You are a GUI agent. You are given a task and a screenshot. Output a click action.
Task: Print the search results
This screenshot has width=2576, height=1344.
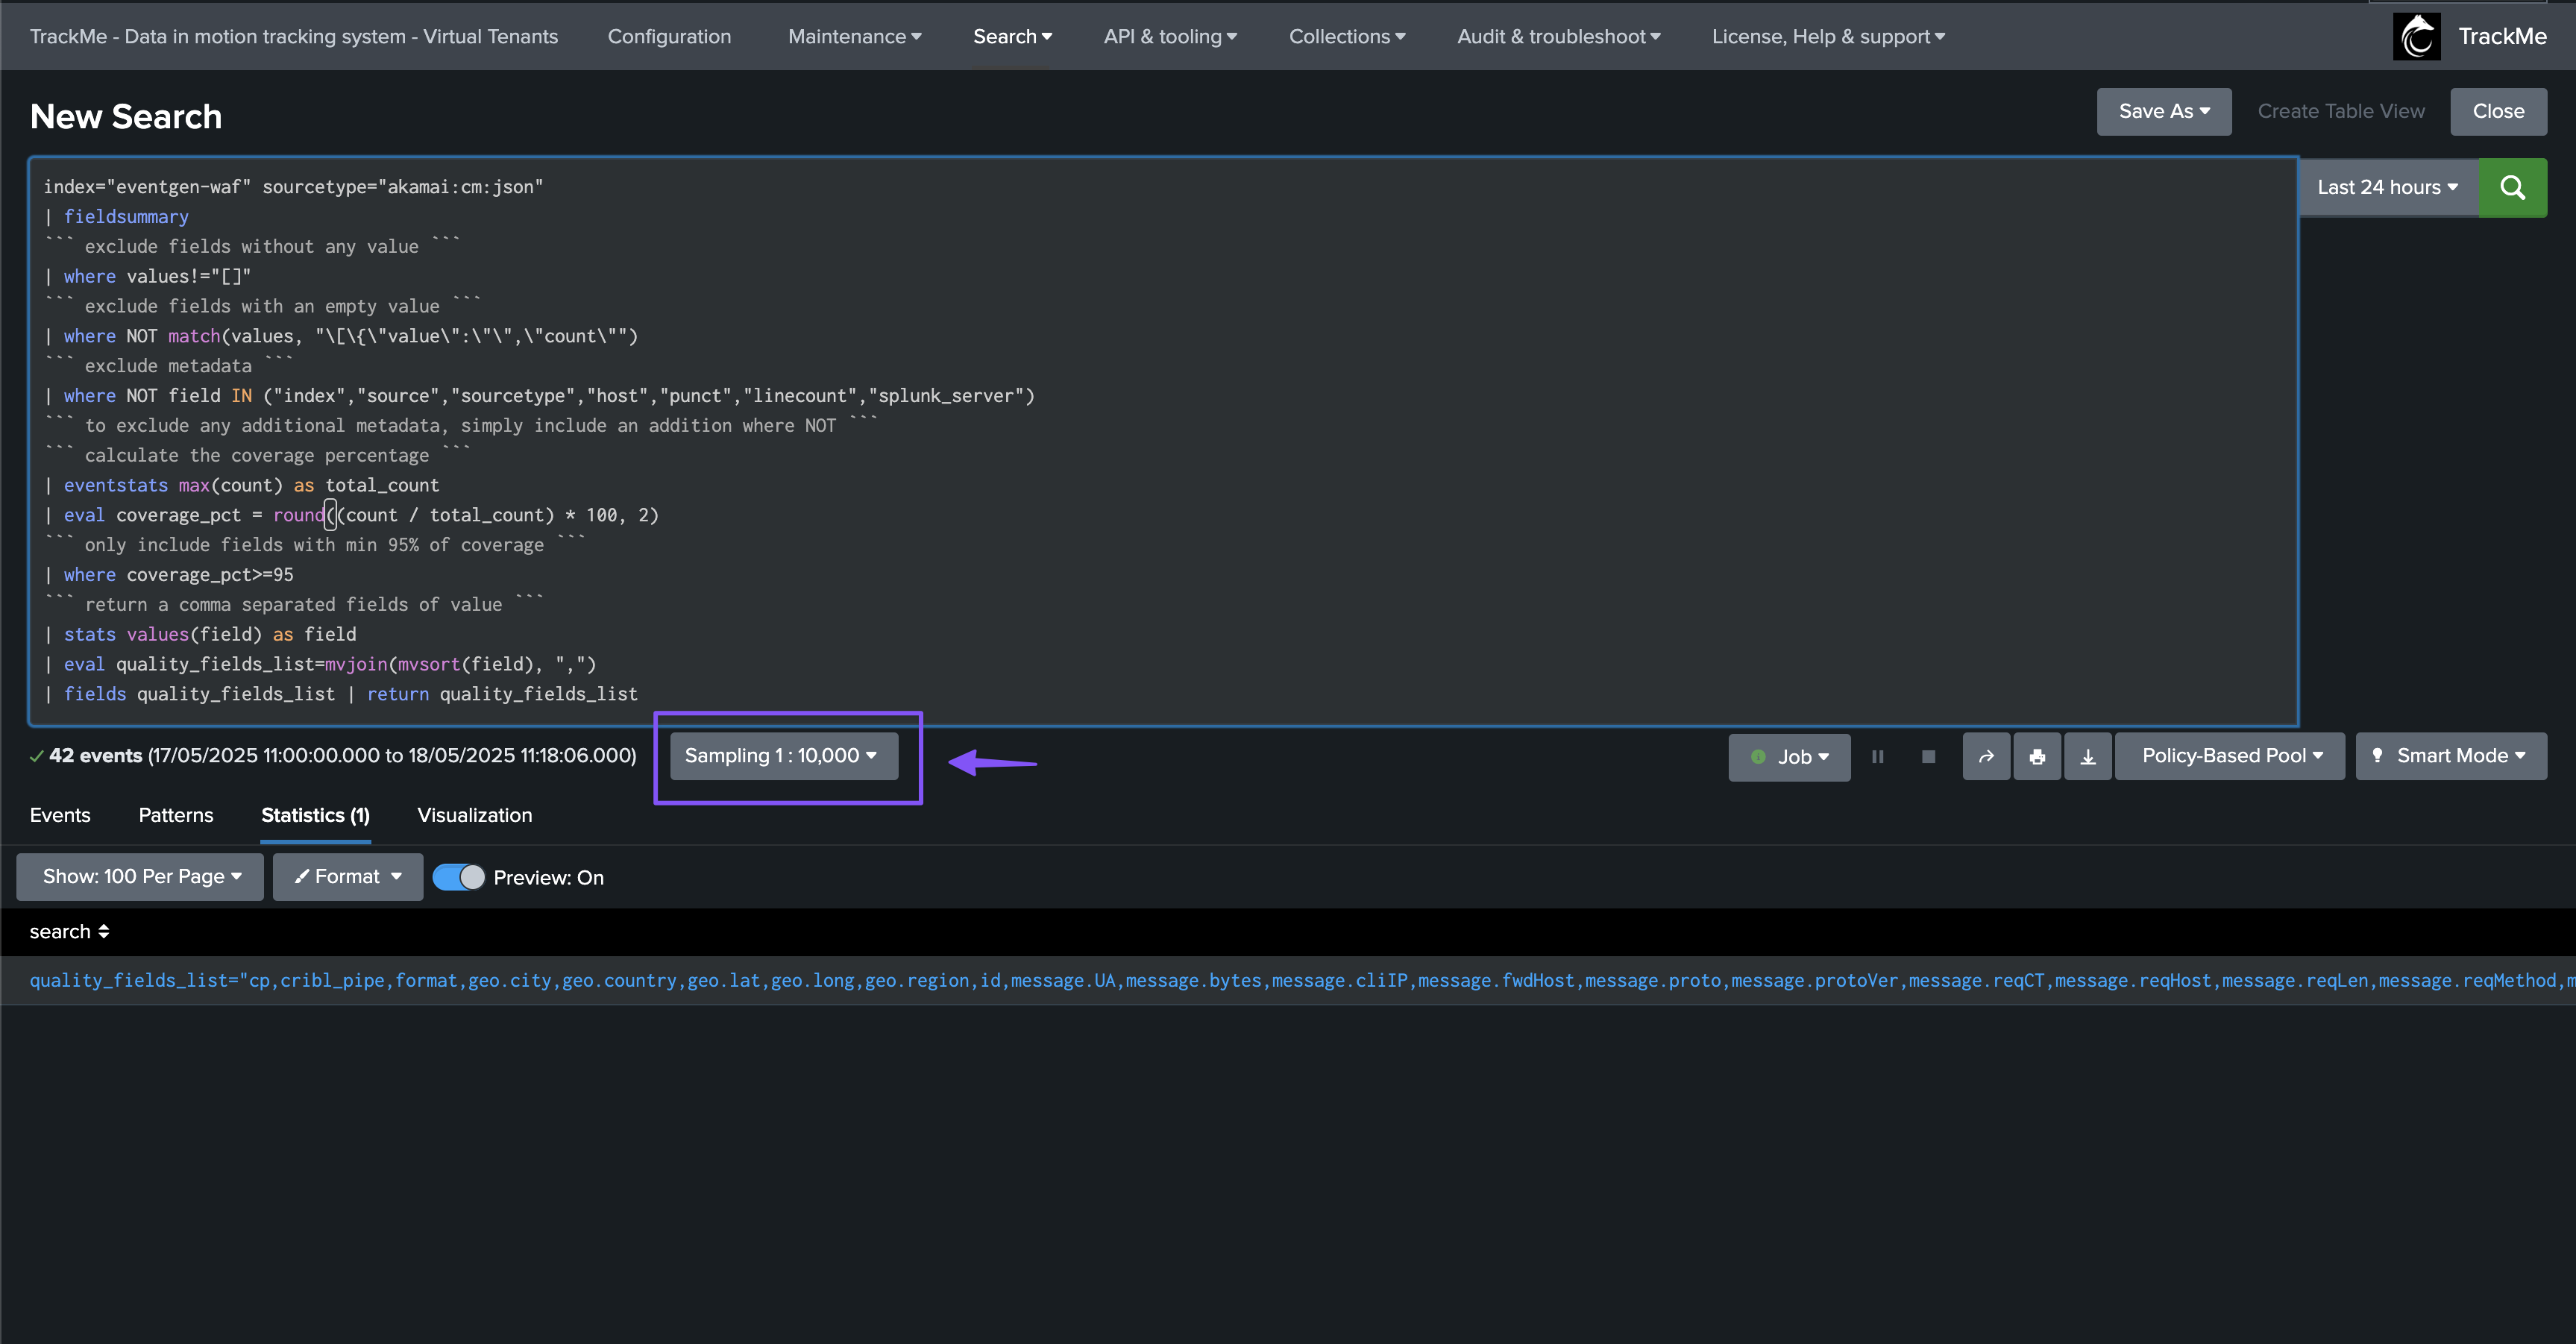coord(2037,757)
